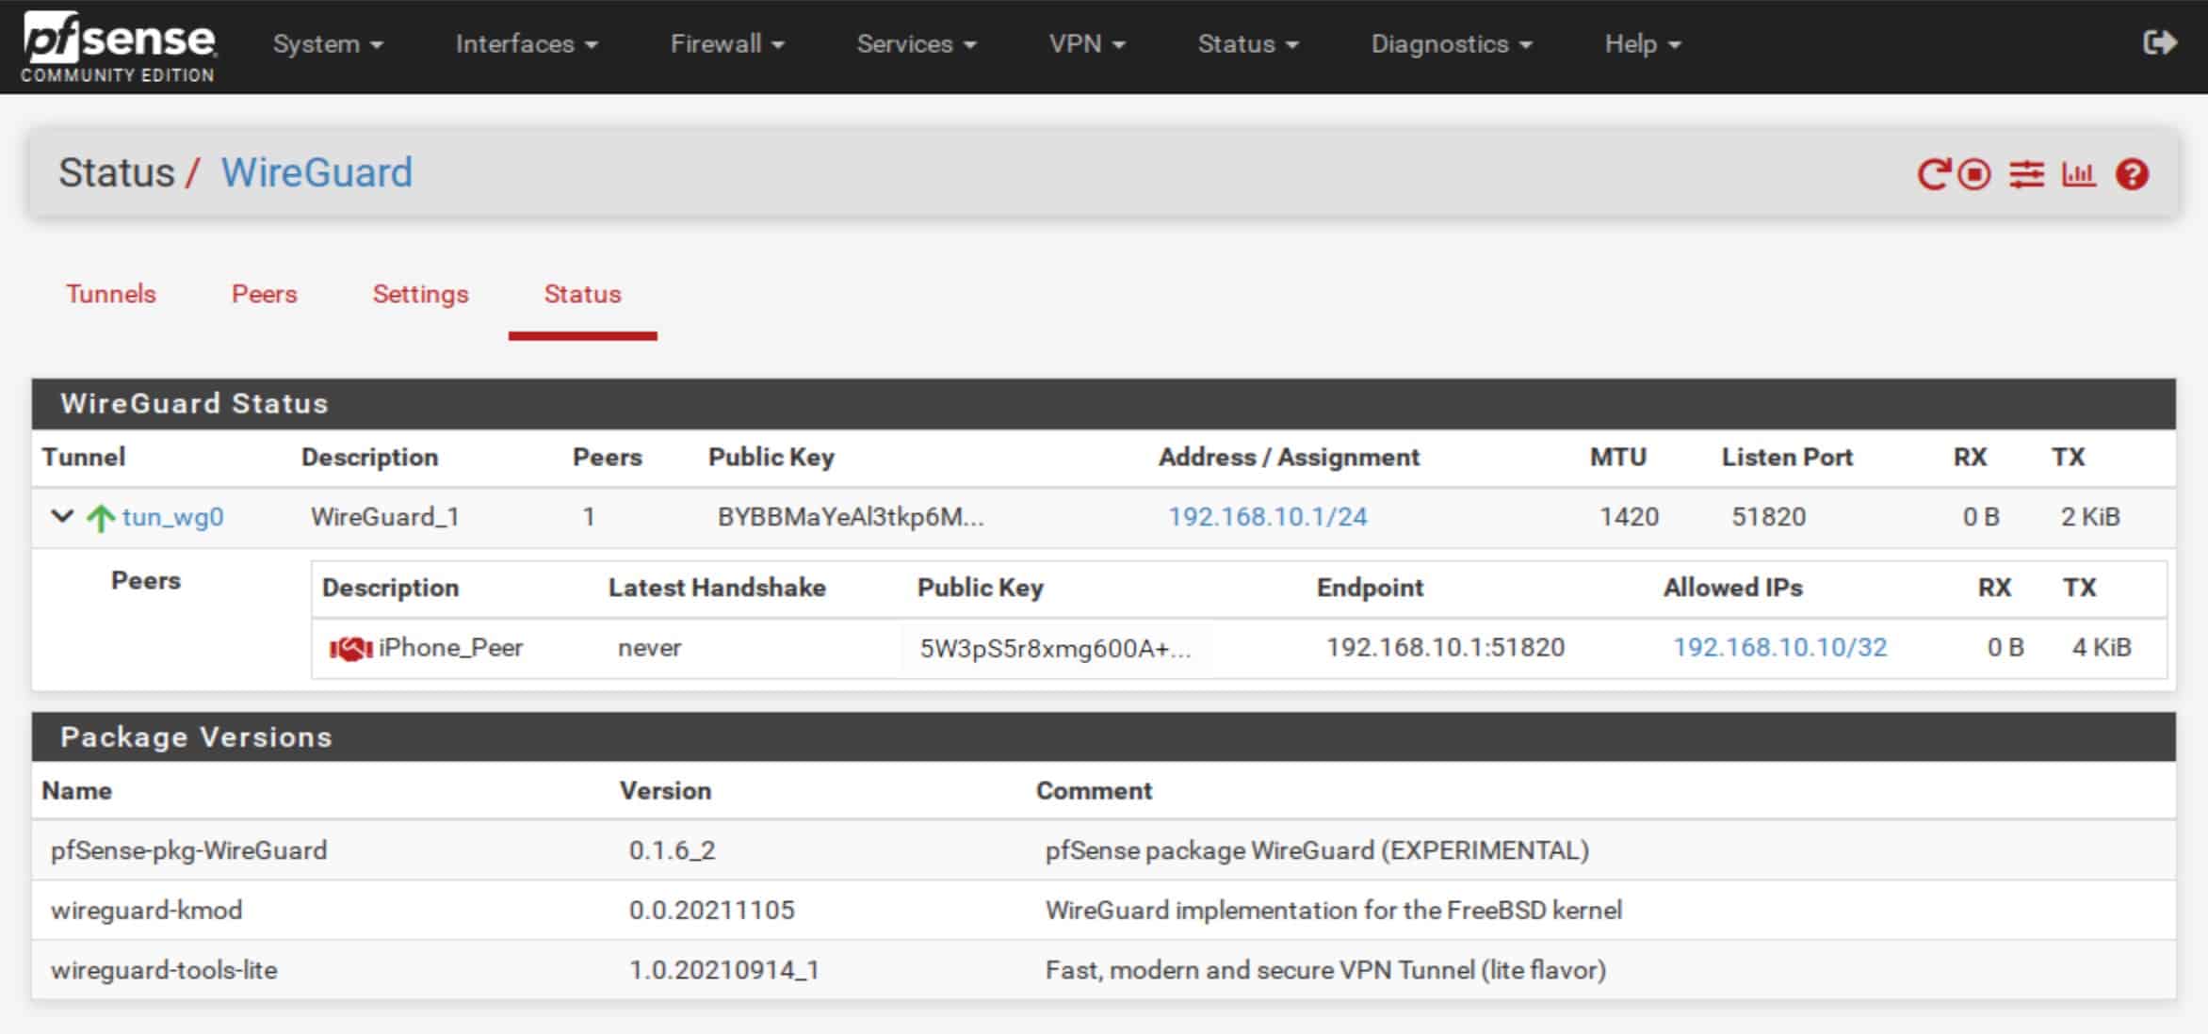This screenshot has width=2208, height=1034.
Task: Select version 0.1.6_2
Action: pos(673,850)
